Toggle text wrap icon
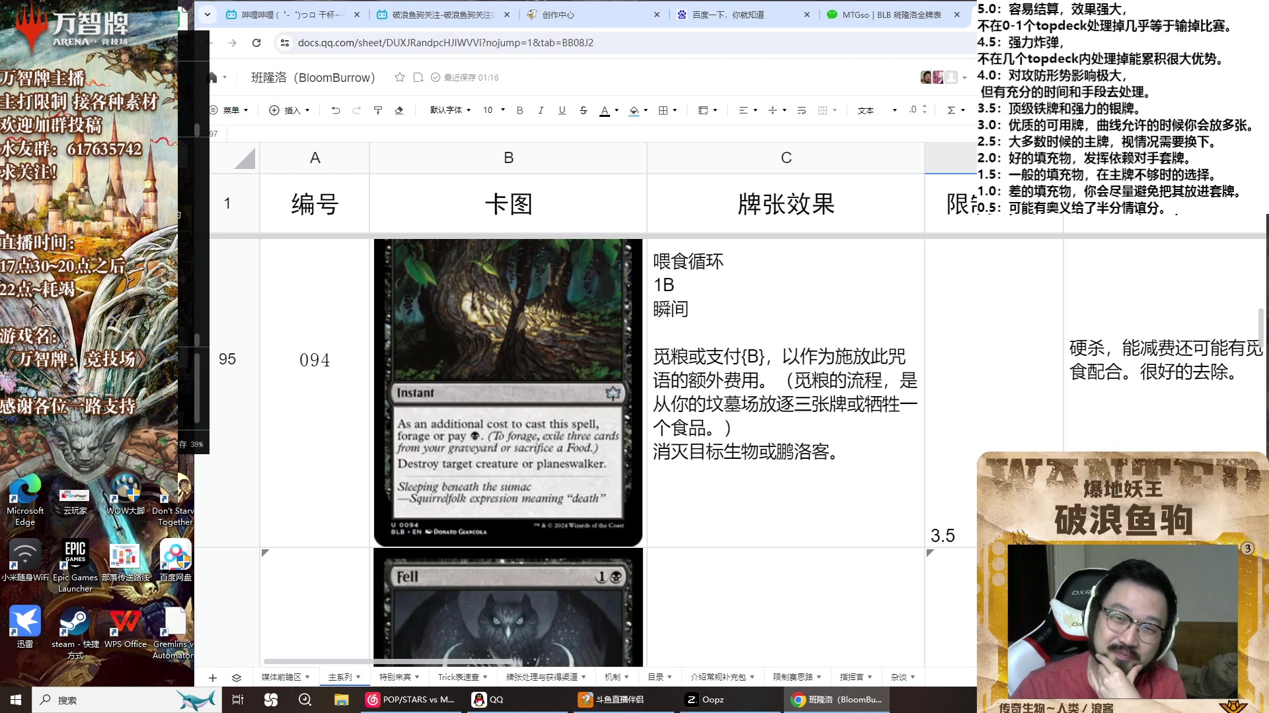This screenshot has width=1269, height=713. pyautogui.click(x=802, y=110)
